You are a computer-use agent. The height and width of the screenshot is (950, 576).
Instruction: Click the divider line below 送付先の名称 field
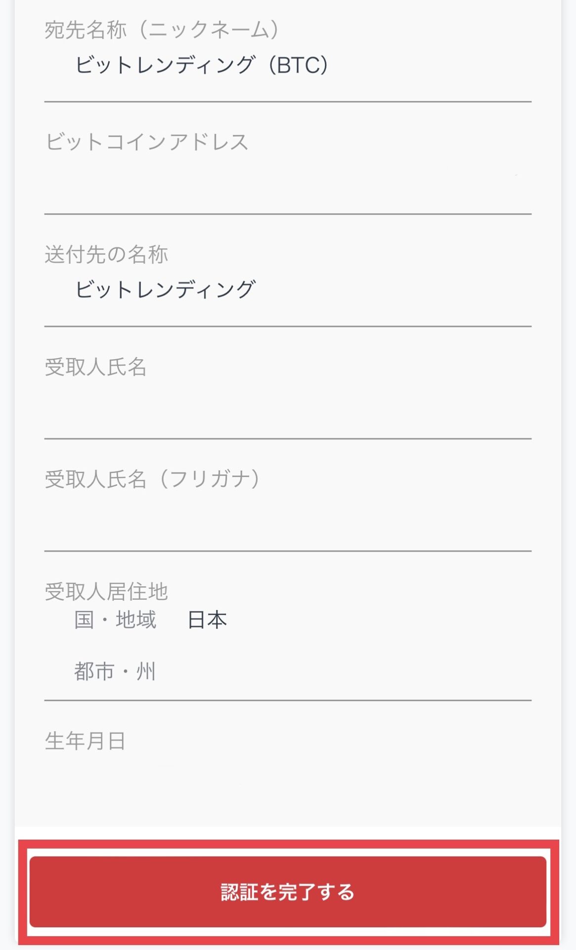(288, 327)
